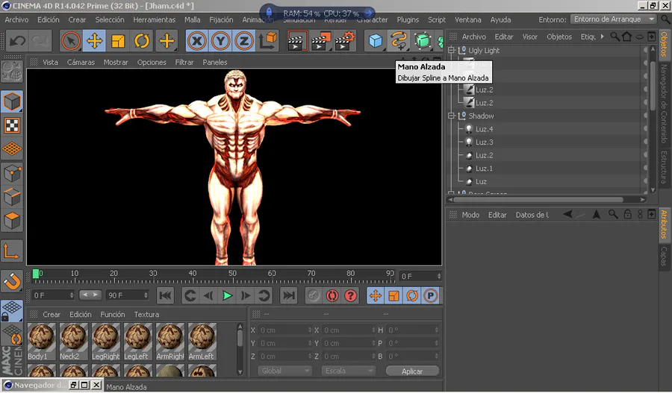672x393 pixels.
Task: Click the Redo arrow icon
Action: pos(40,41)
